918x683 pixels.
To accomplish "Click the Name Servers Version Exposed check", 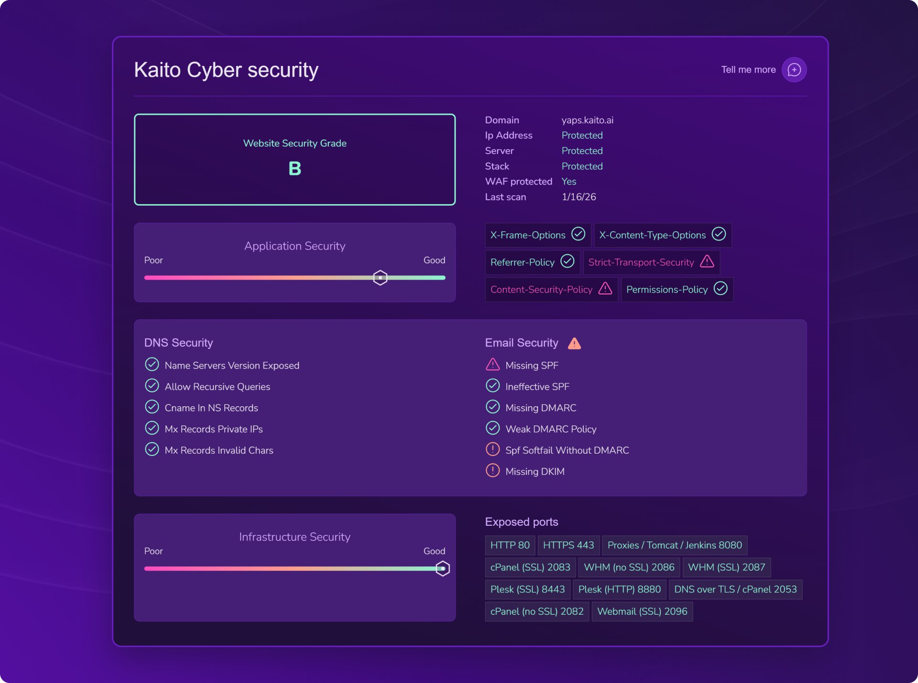I will click(152, 365).
